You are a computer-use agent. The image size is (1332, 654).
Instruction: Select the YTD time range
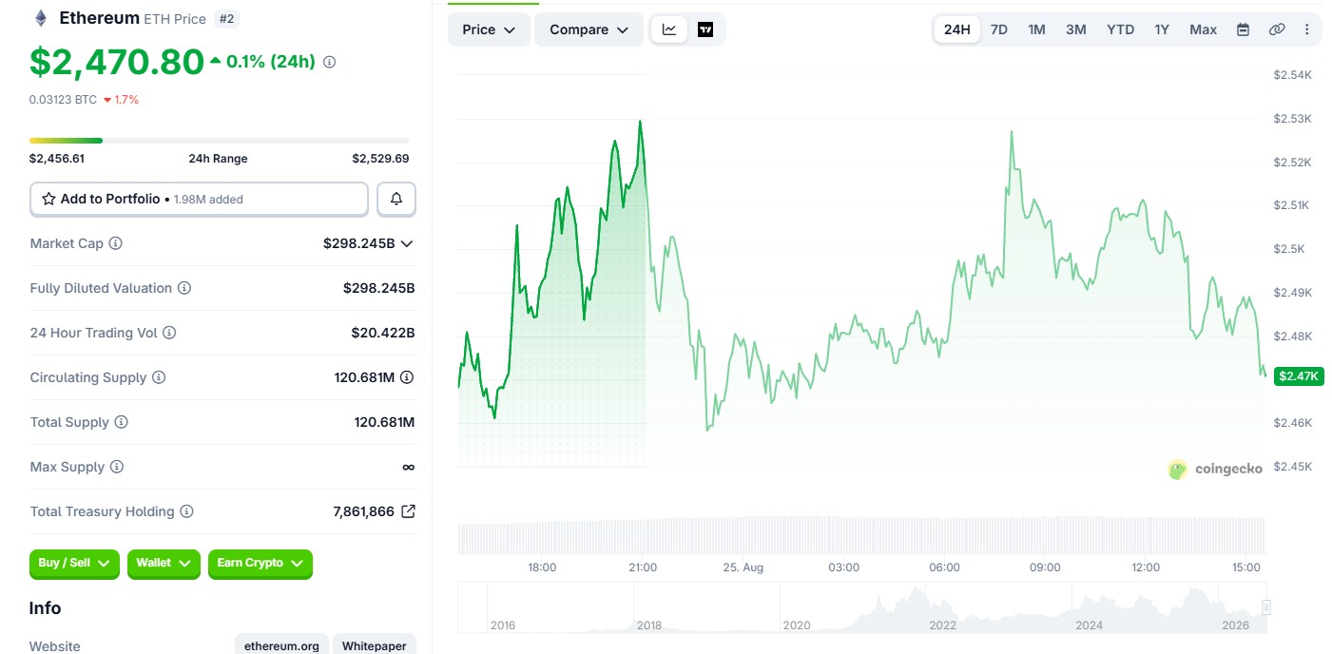1121,29
